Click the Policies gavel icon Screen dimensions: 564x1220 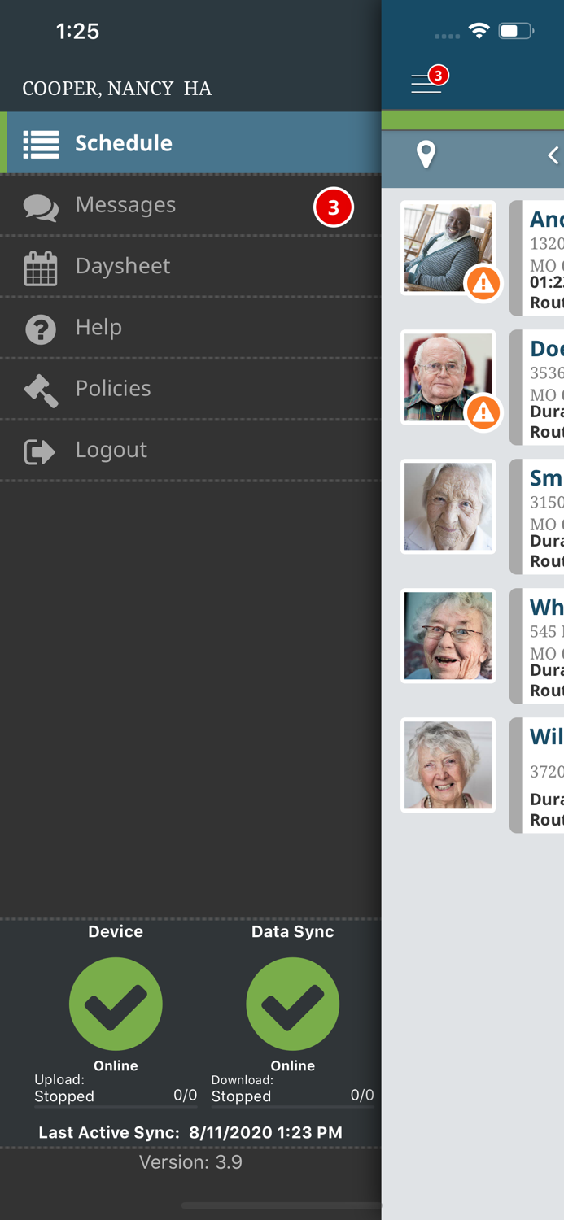[x=41, y=390]
